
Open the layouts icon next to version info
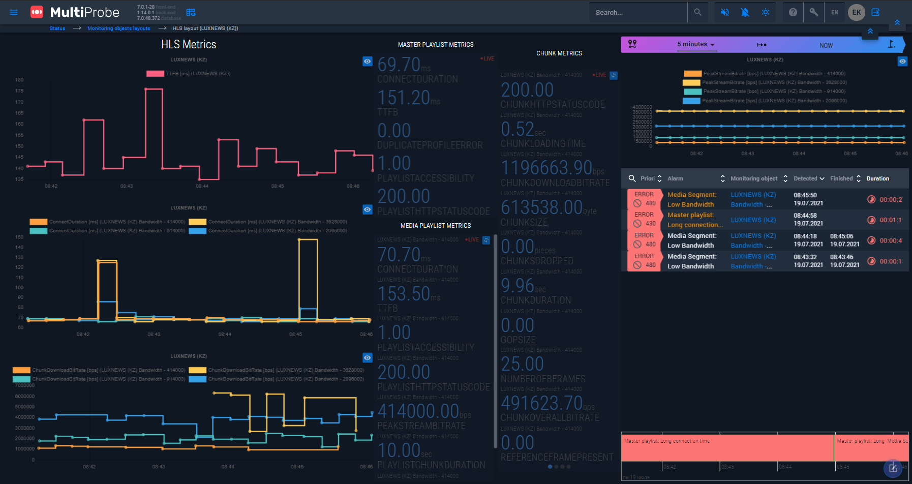[191, 12]
